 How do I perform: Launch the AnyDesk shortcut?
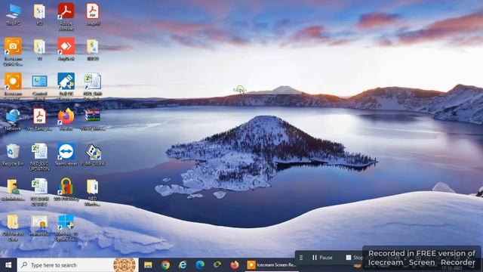(66, 49)
